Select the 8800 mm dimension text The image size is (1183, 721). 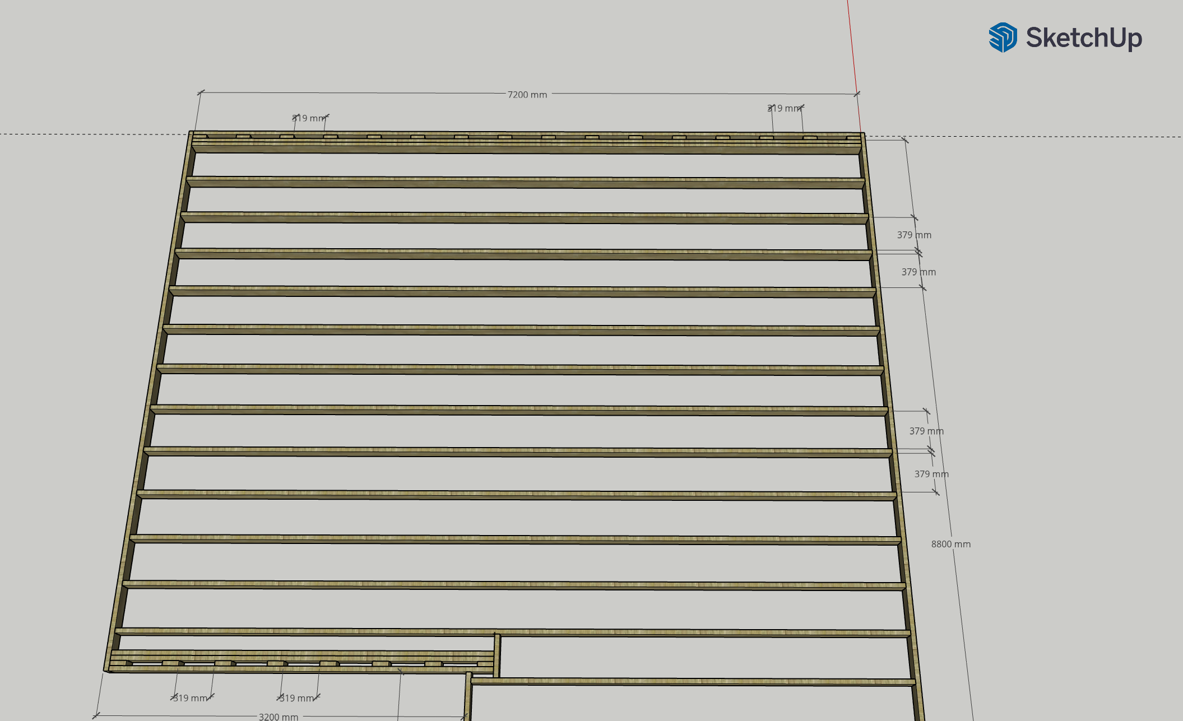(951, 543)
